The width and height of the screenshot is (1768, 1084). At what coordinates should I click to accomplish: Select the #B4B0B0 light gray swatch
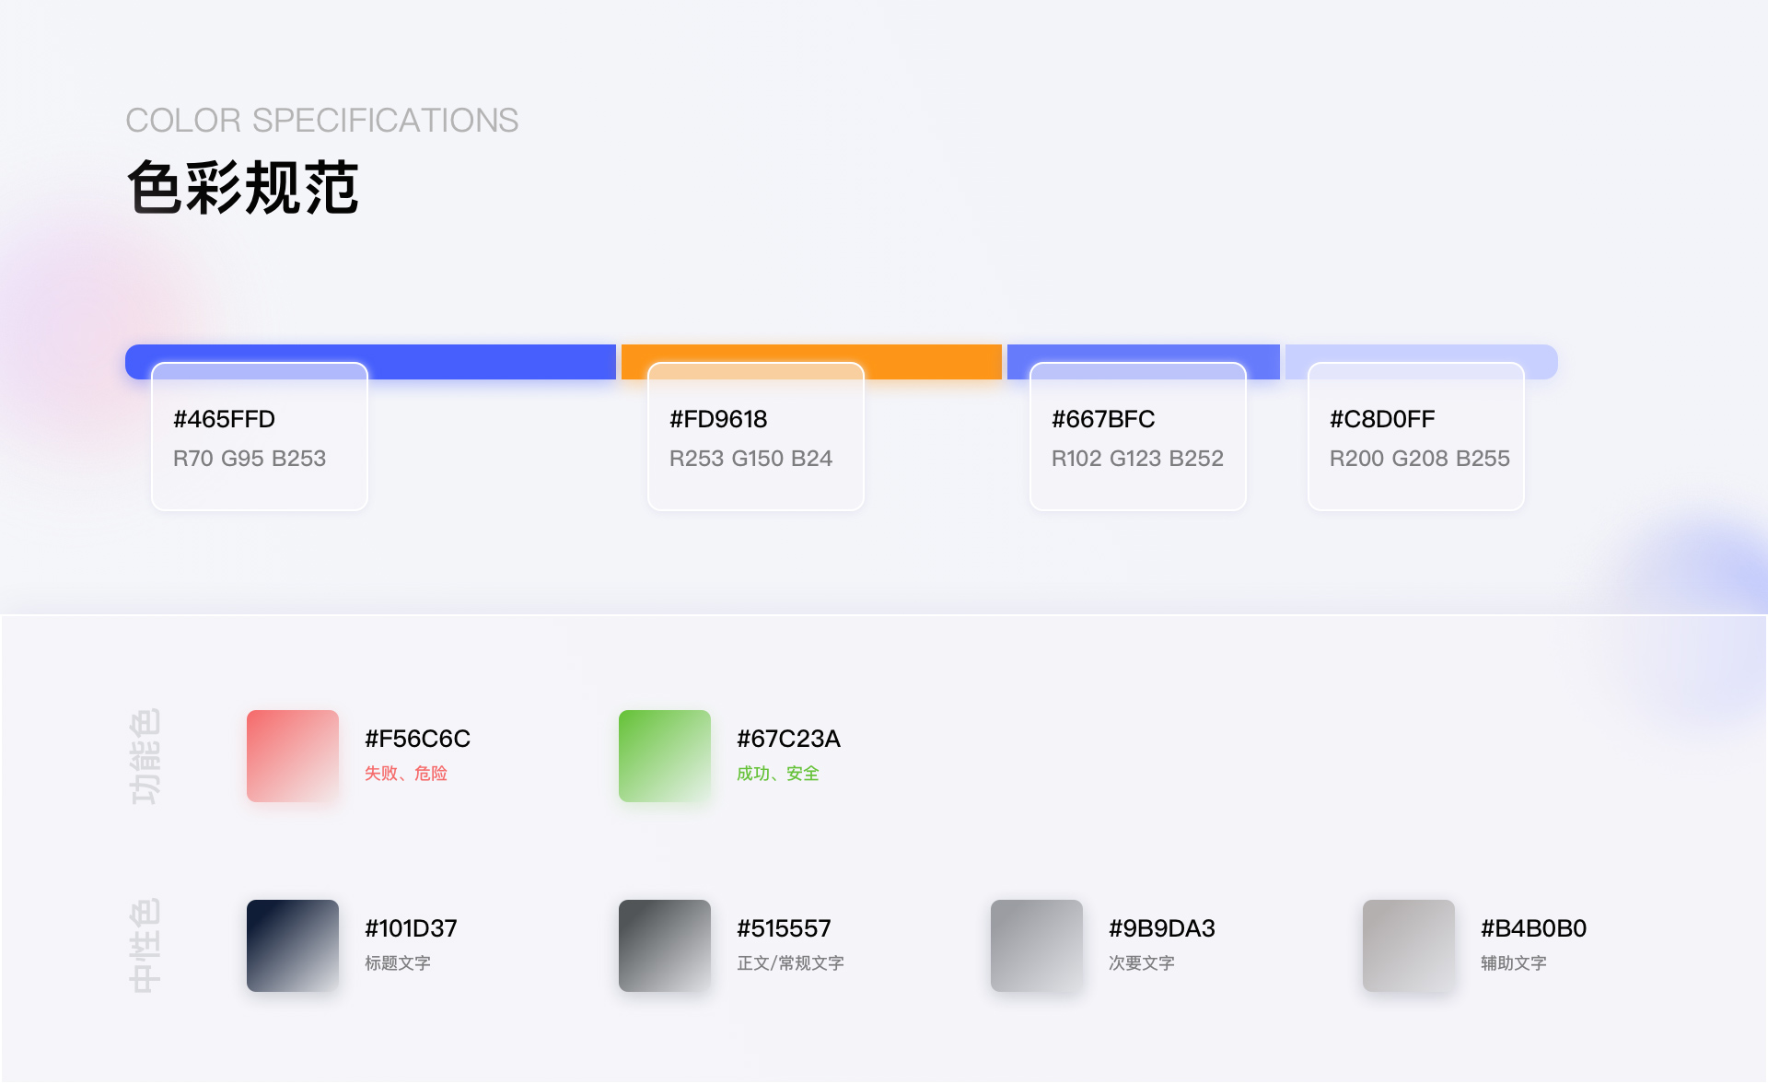pyautogui.click(x=1409, y=946)
